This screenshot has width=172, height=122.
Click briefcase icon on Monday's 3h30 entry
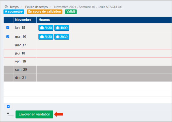(42, 28)
